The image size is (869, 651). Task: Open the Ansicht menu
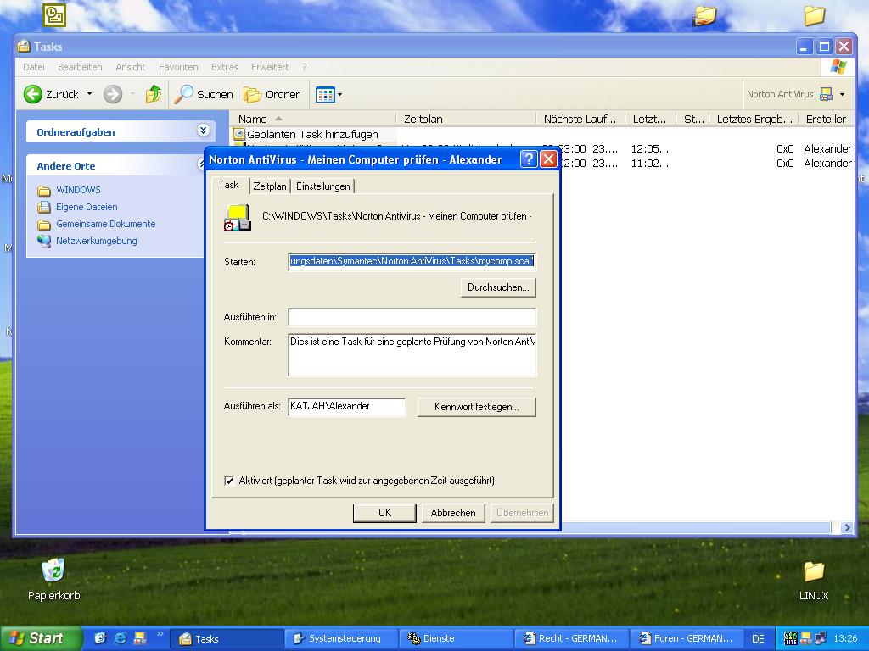coord(130,67)
